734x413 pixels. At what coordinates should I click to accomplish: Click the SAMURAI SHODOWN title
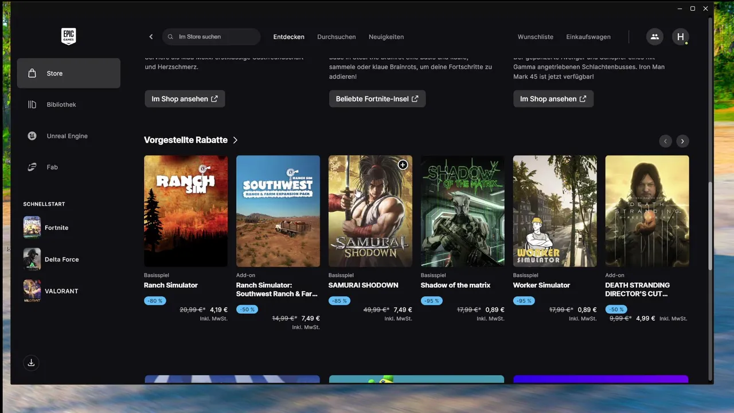pyautogui.click(x=364, y=285)
